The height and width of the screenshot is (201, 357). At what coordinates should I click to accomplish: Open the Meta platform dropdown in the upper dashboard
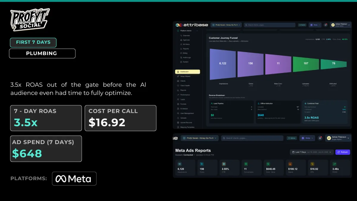coord(315,25)
